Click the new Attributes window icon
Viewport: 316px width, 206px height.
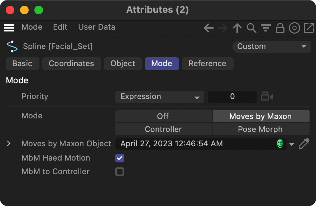pos(308,28)
